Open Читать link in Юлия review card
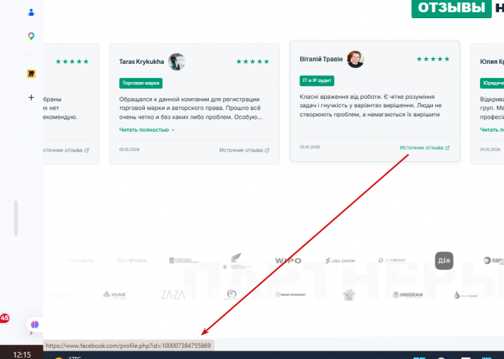The width and height of the screenshot is (504, 359). [492, 130]
